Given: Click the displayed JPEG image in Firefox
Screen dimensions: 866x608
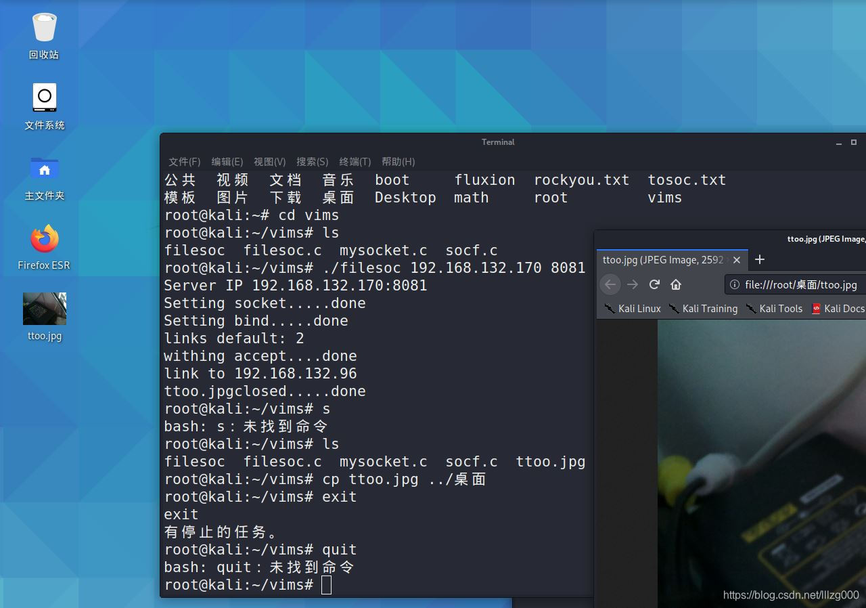Looking at the screenshot, I should [x=762, y=463].
